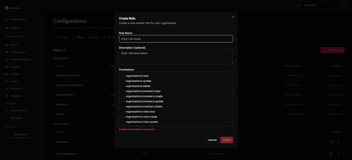The width and height of the screenshot is (352, 160).
Task: Collapse the PHOENIX PROD section
Action: 39,36
